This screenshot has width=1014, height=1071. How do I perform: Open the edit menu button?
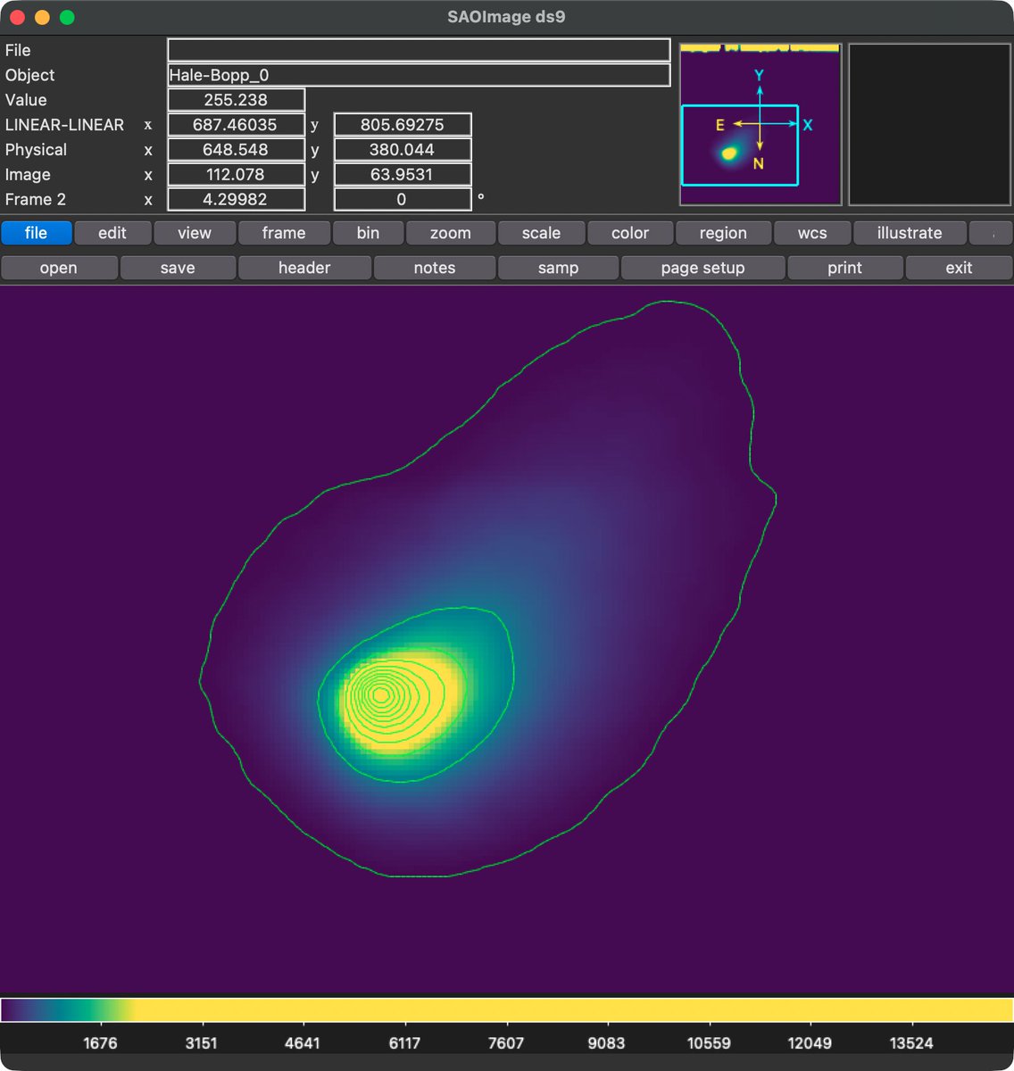pyautogui.click(x=112, y=233)
